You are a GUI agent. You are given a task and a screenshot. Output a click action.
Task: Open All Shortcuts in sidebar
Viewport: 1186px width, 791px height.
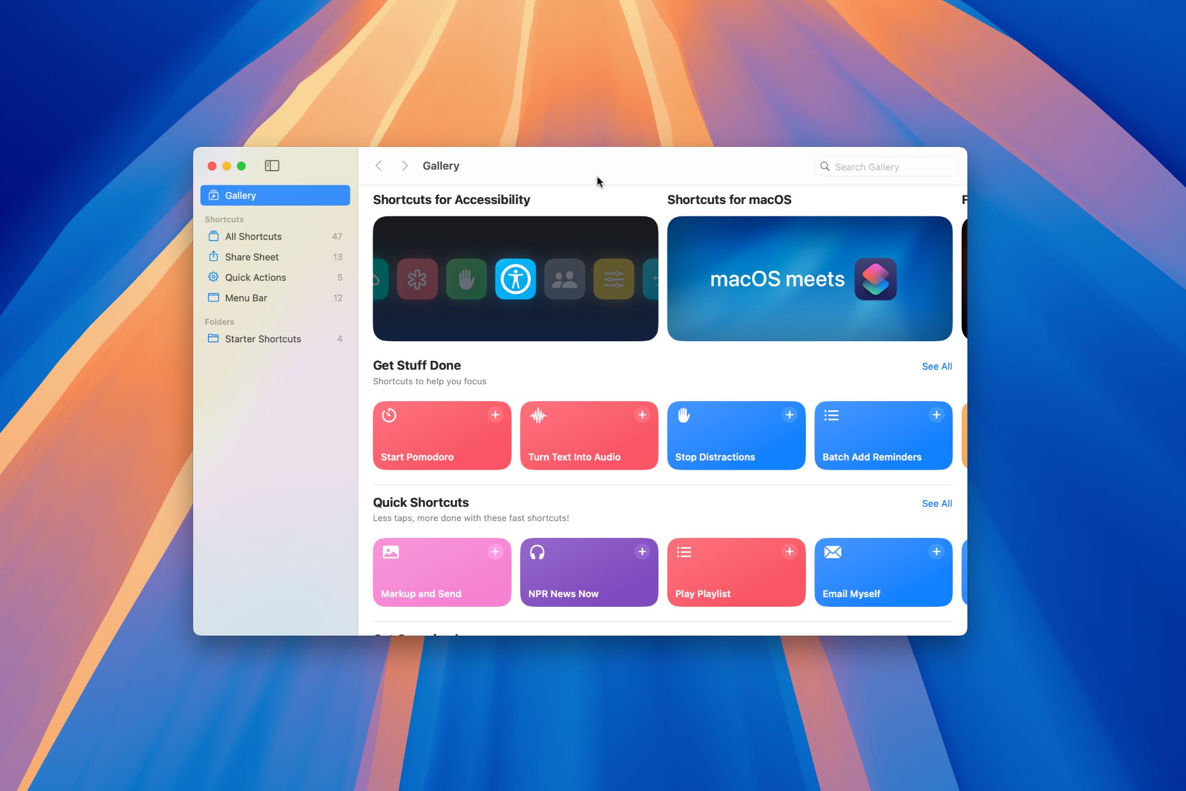(x=253, y=237)
